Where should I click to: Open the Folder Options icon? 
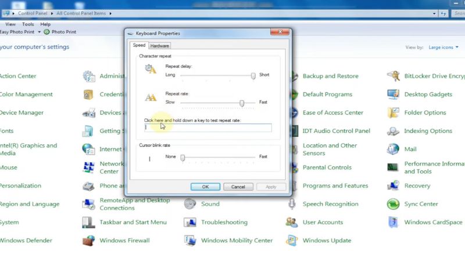click(x=394, y=113)
